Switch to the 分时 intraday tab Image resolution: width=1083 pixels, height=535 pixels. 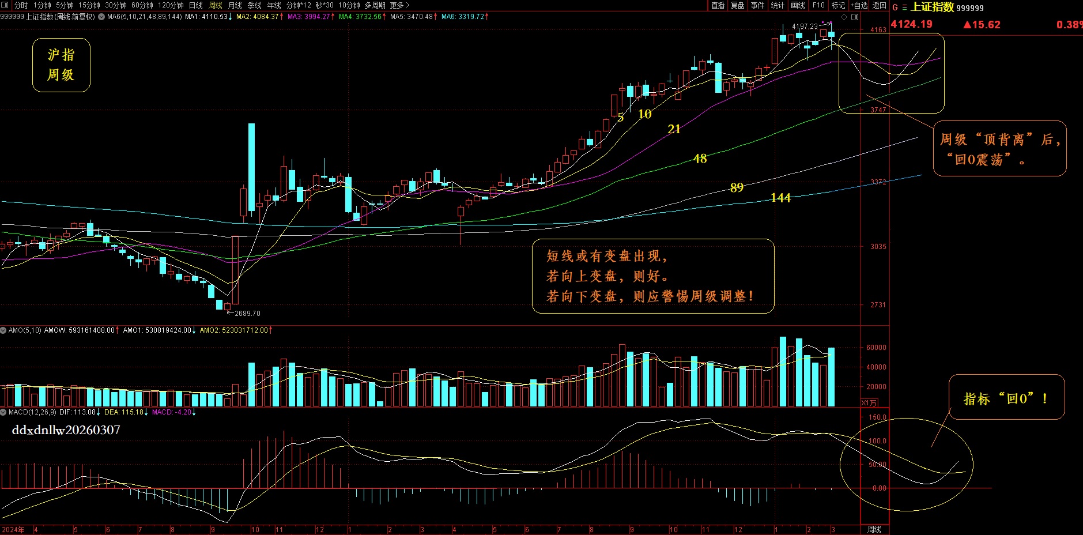tap(21, 5)
